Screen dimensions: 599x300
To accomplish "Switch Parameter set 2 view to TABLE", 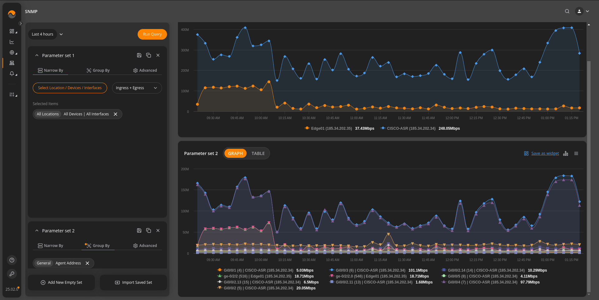I will tap(258, 153).
